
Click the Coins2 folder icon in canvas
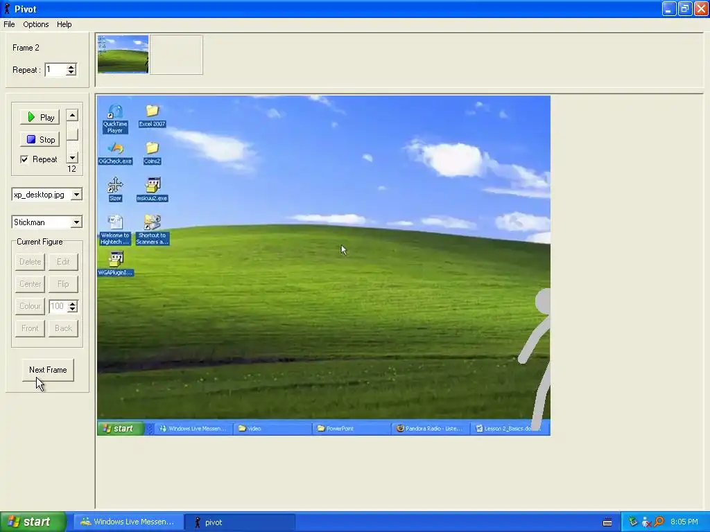coord(152,153)
